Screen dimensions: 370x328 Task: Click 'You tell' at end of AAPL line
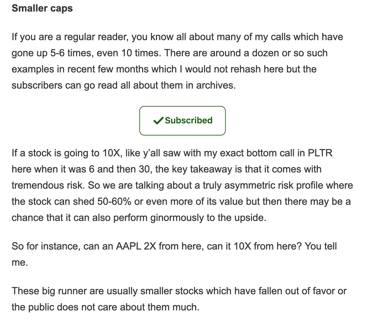321,246
